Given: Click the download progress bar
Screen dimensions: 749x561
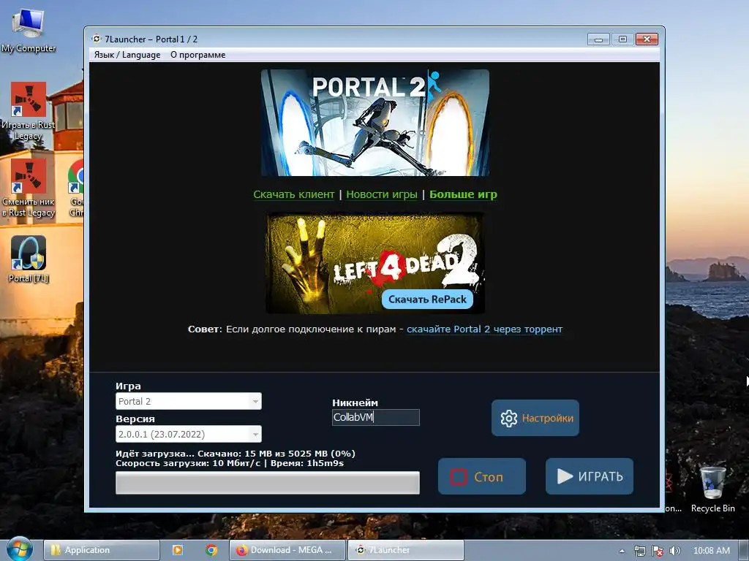Looking at the screenshot, I should (x=268, y=483).
